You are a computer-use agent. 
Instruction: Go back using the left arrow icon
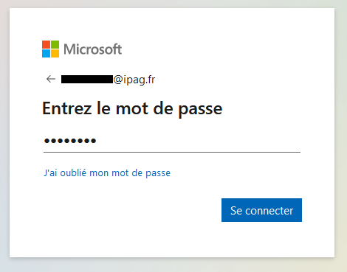[51, 79]
